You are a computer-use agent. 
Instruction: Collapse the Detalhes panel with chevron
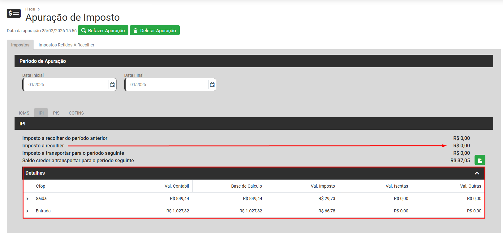point(477,173)
